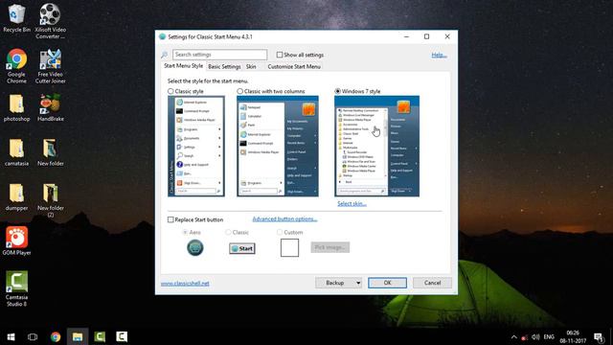Click the Cancel button
613x345 pixels.
pyautogui.click(x=432, y=283)
